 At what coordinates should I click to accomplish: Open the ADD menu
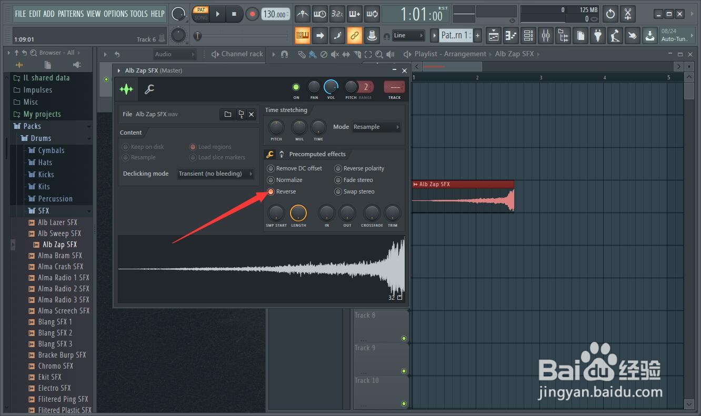pyautogui.click(x=49, y=14)
